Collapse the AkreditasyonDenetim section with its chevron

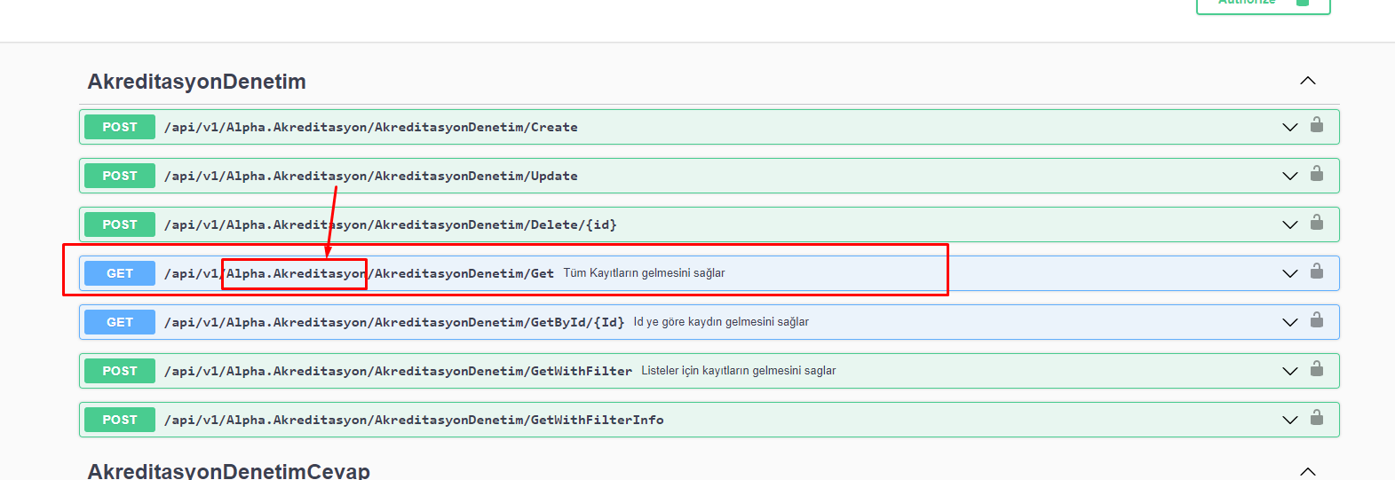pyautogui.click(x=1307, y=81)
